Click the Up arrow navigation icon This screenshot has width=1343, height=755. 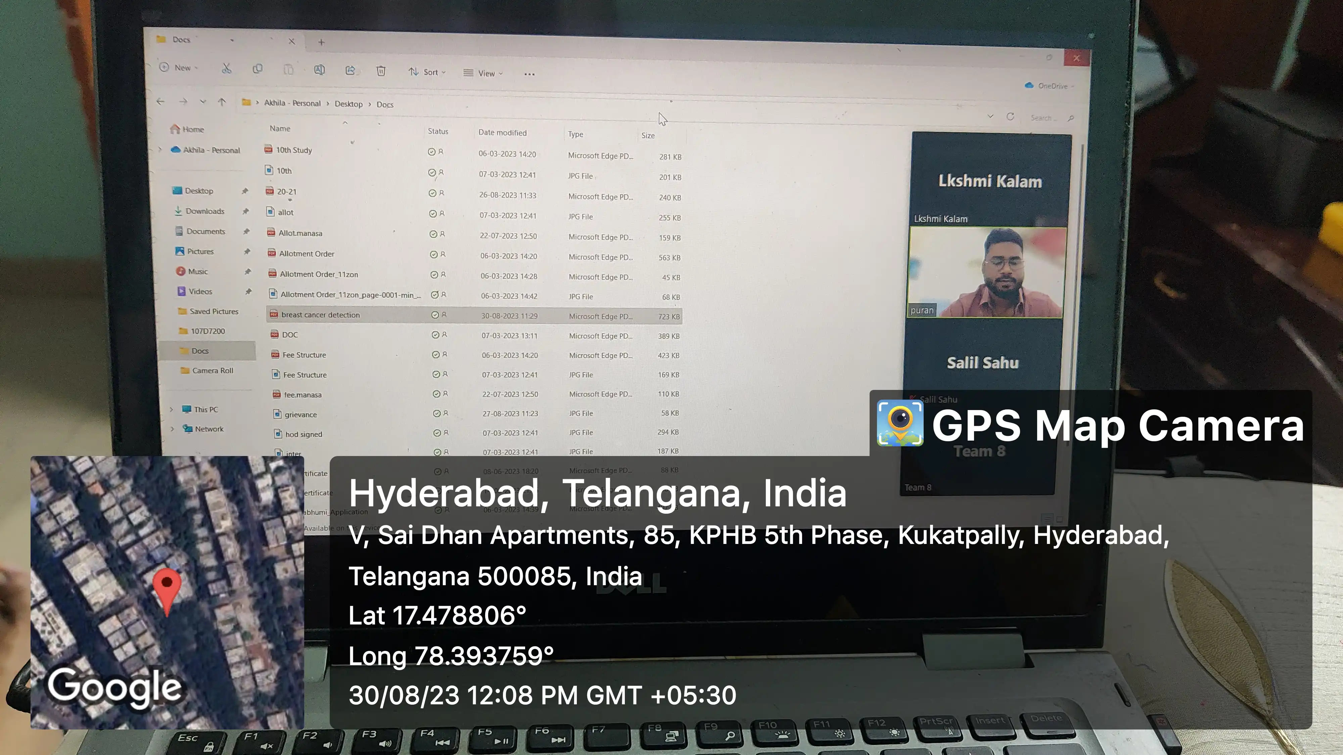[222, 102]
